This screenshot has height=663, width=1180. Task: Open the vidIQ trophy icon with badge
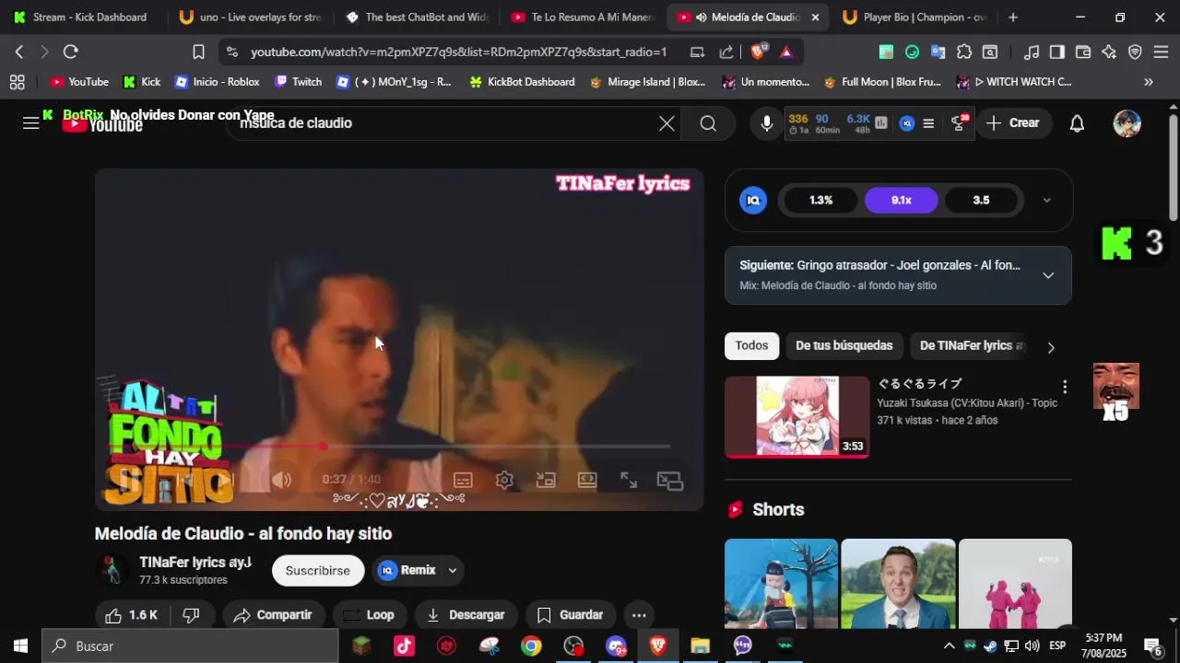click(x=959, y=123)
